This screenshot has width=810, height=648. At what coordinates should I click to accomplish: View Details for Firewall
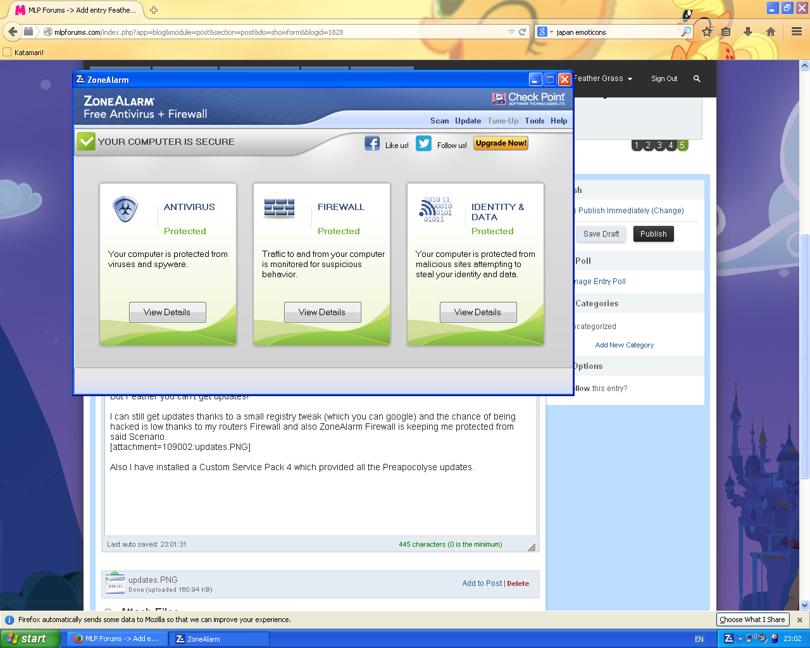(322, 312)
